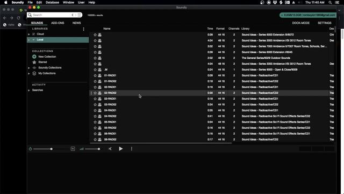Open the Database menu
Viewport: 344px width, 194px height.
[x=52, y=2]
